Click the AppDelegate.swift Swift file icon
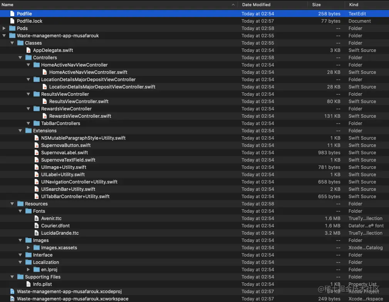 coord(29,50)
